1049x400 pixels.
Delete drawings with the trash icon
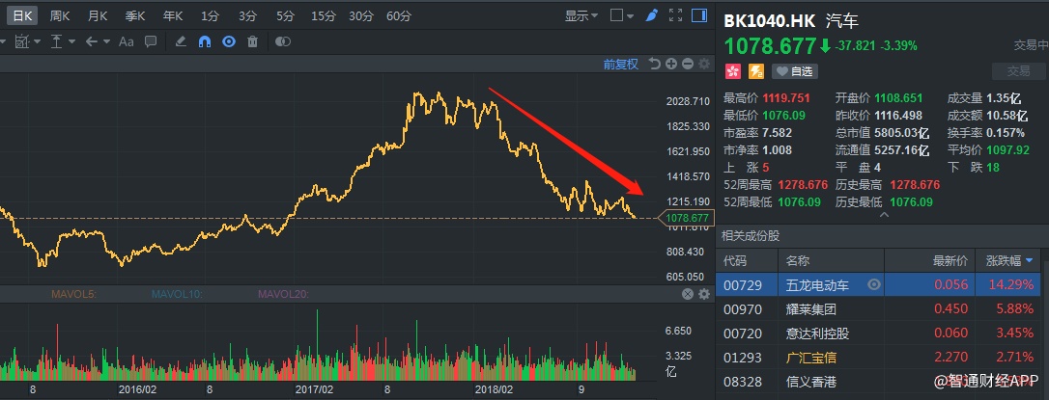[252, 41]
